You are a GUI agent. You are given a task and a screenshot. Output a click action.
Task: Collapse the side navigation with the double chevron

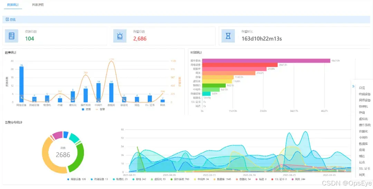point(354,86)
